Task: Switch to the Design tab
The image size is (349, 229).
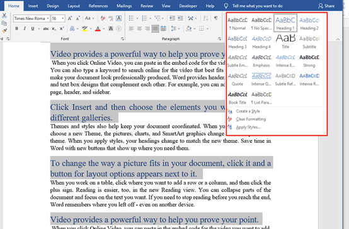Action: [53, 6]
